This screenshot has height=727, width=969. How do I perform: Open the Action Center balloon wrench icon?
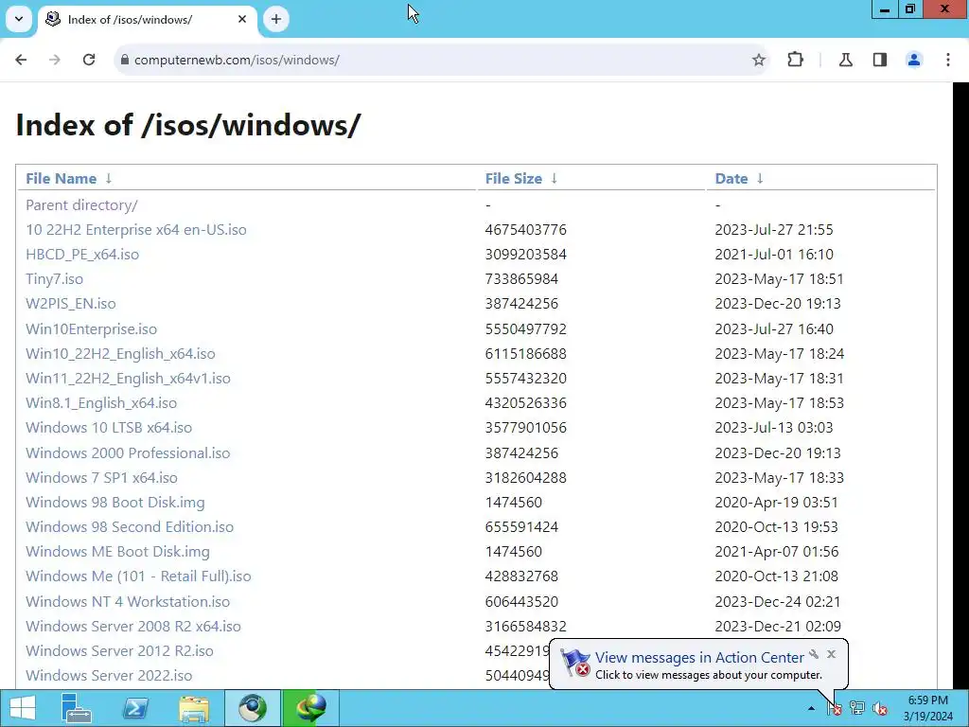(814, 654)
